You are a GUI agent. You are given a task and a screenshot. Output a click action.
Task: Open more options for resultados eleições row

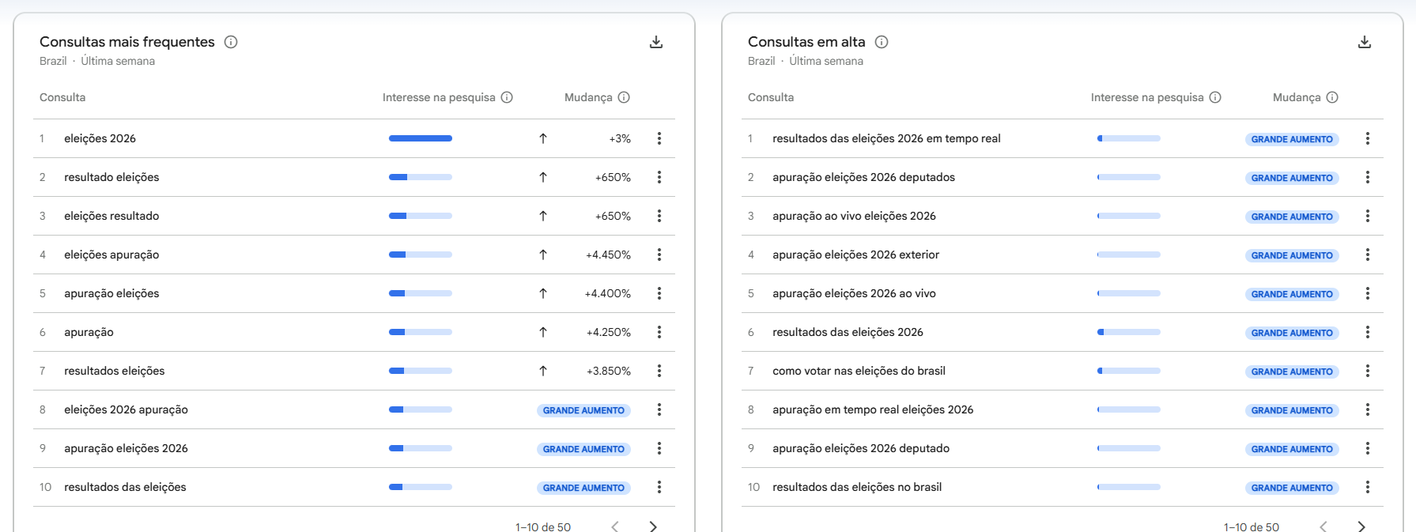click(659, 371)
